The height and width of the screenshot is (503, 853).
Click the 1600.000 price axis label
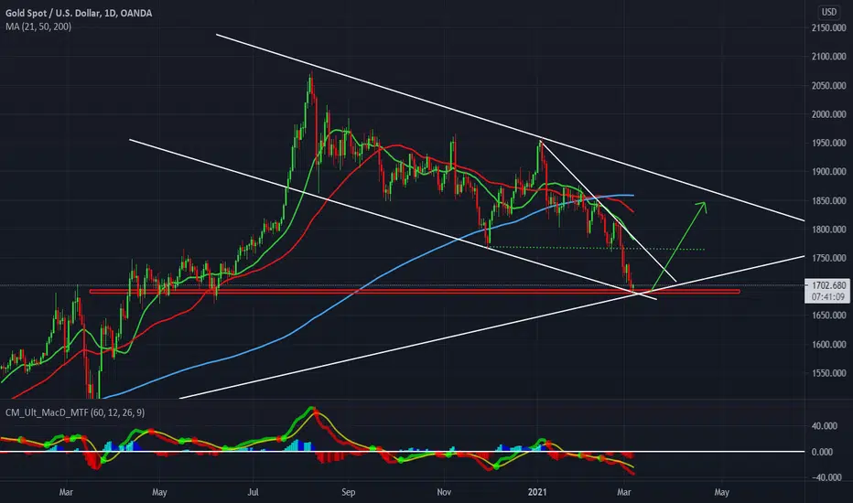[x=828, y=344]
